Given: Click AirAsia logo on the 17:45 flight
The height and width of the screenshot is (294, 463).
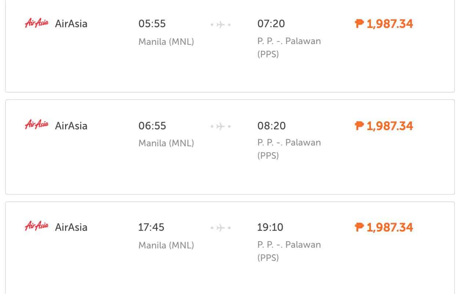Looking at the screenshot, I should pos(36,226).
